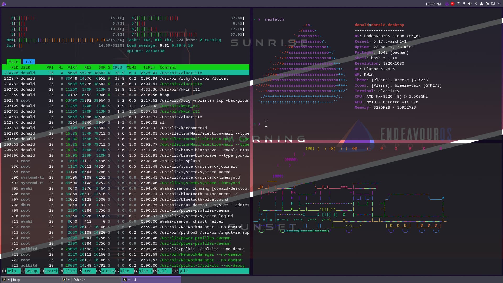Image resolution: width=503 pixels, height=283 pixels.
Task: Select the I/O tab in htop
Action: (x=29, y=62)
